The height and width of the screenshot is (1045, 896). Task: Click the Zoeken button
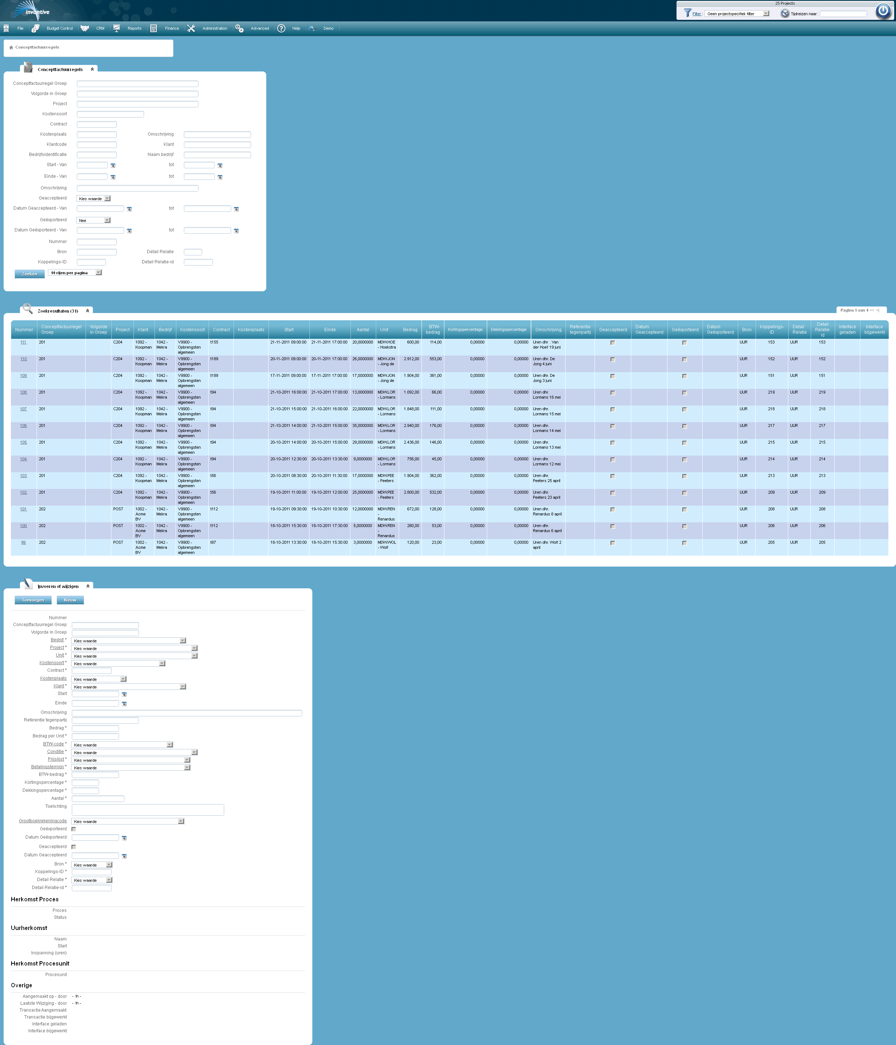coord(30,274)
